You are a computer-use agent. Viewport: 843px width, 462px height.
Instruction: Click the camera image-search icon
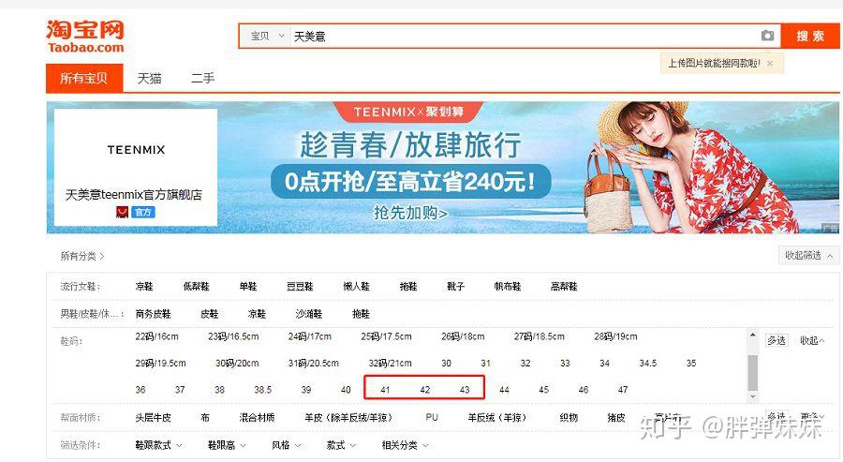pyautogui.click(x=767, y=36)
